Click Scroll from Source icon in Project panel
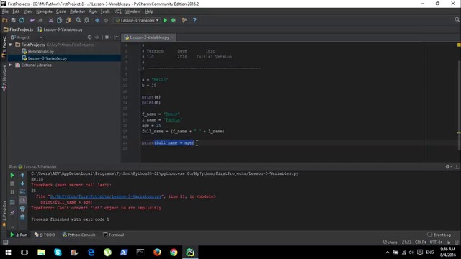The image size is (461, 259). point(89,37)
